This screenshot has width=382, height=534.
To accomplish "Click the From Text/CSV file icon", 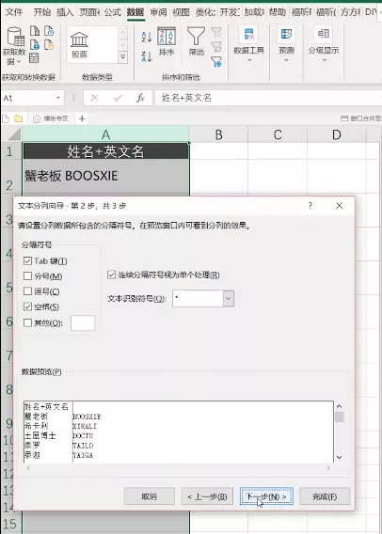I will click(x=35, y=31).
